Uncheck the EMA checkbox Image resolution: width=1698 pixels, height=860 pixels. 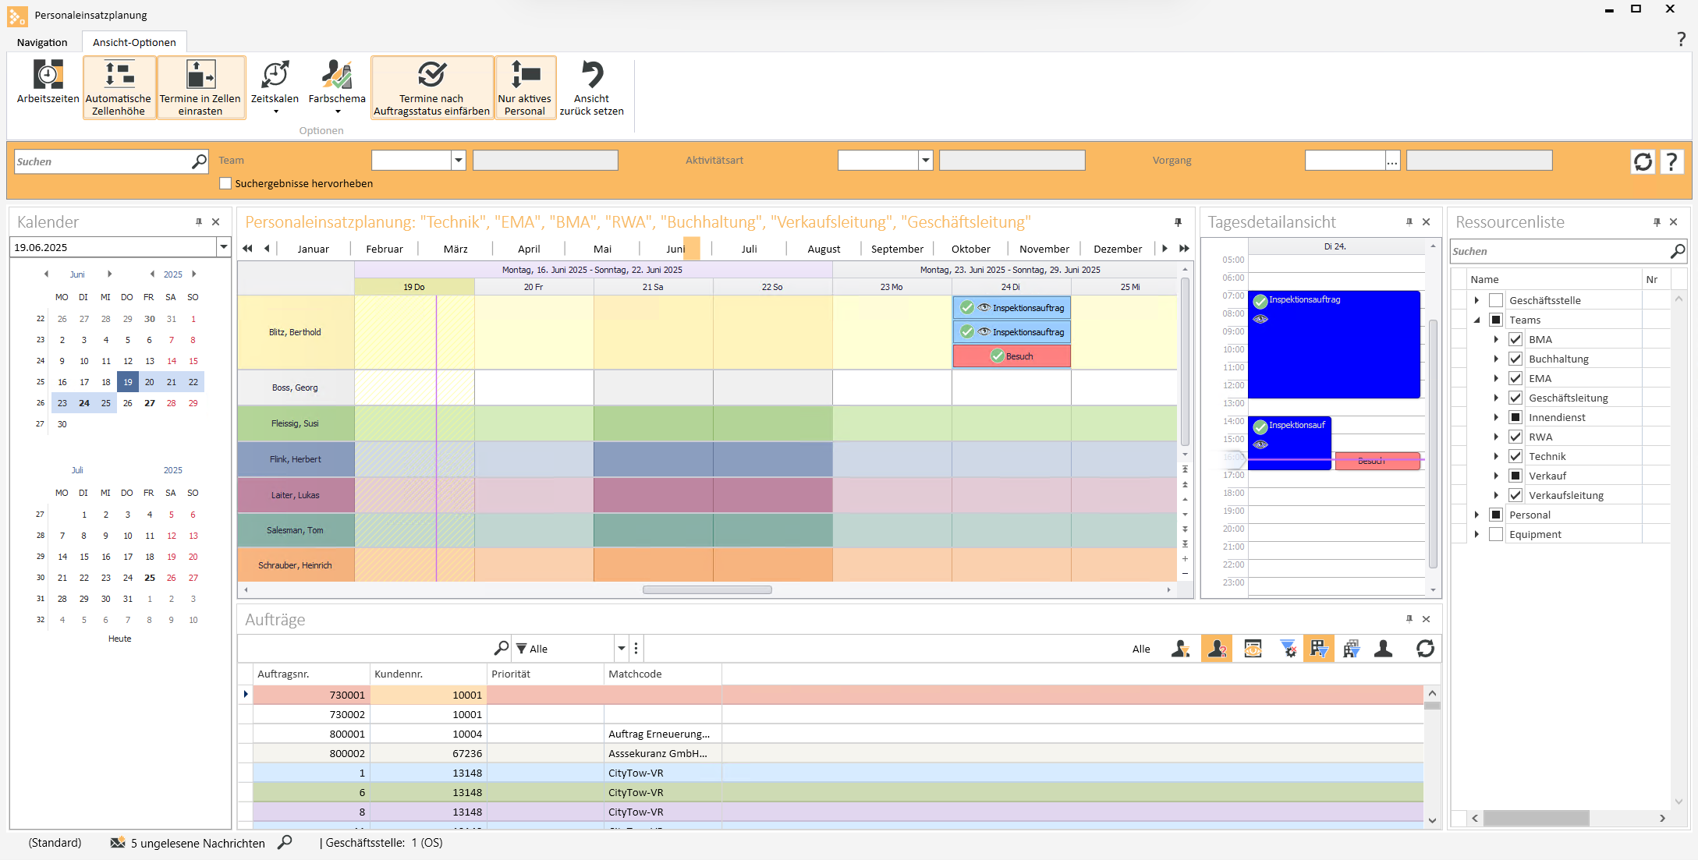pyautogui.click(x=1515, y=378)
